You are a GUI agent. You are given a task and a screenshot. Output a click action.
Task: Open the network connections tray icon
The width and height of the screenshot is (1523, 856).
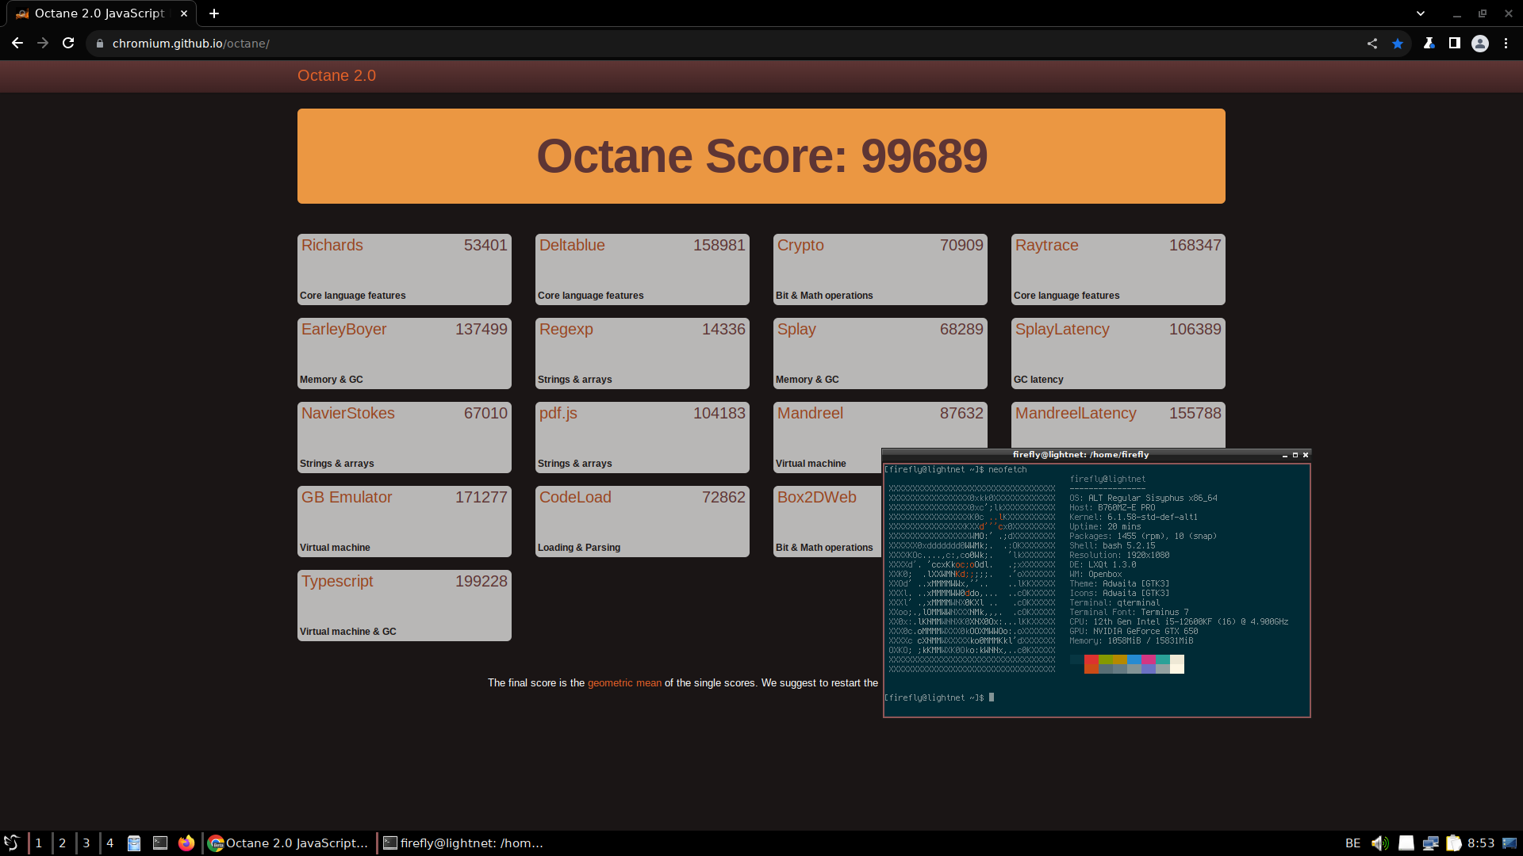tap(1431, 843)
